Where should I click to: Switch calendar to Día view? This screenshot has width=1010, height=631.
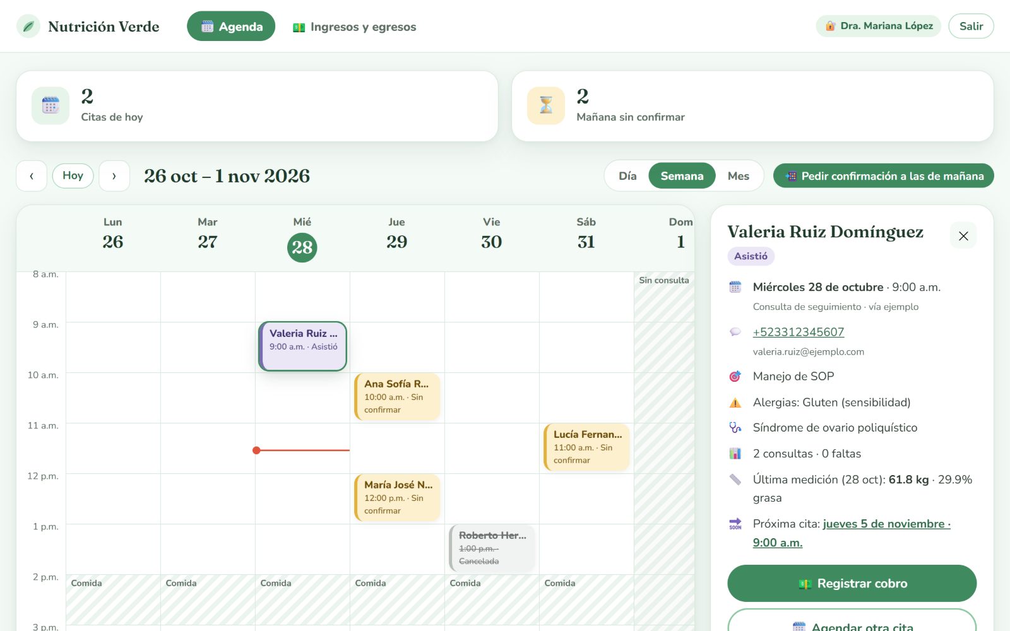(627, 176)
